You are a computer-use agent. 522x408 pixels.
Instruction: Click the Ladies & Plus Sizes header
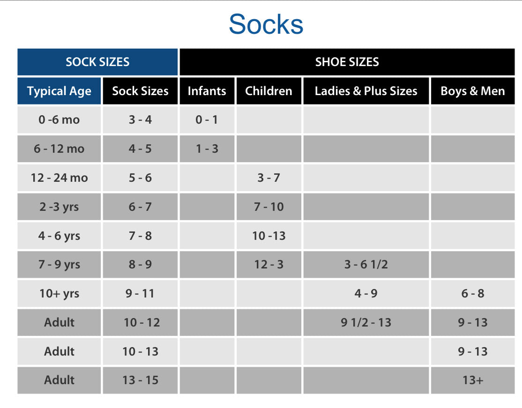point(366,91)
